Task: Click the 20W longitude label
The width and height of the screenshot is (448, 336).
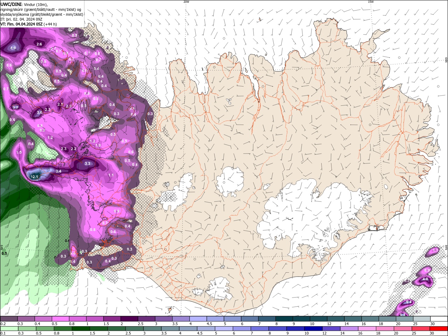Action: coord(186,2)
